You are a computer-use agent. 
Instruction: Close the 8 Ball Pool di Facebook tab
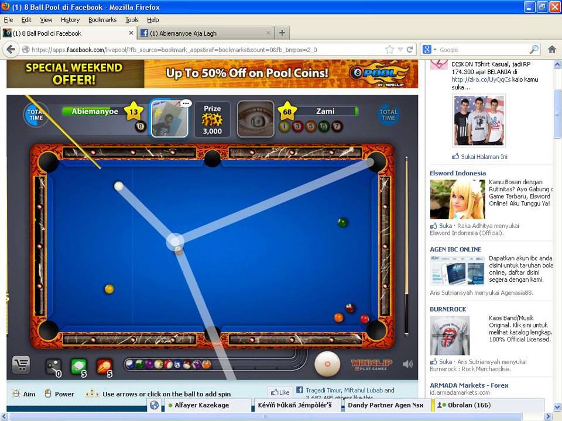131,33
